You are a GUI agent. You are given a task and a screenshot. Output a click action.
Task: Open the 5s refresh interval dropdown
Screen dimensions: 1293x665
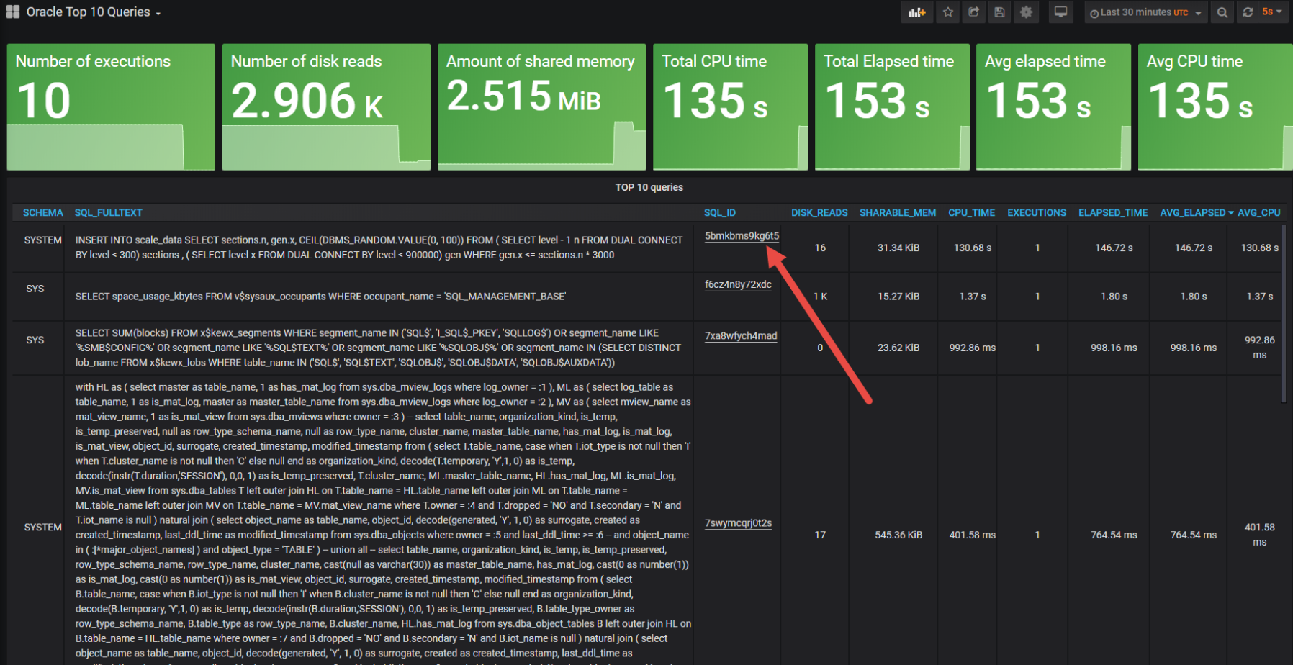[1272, 12]
